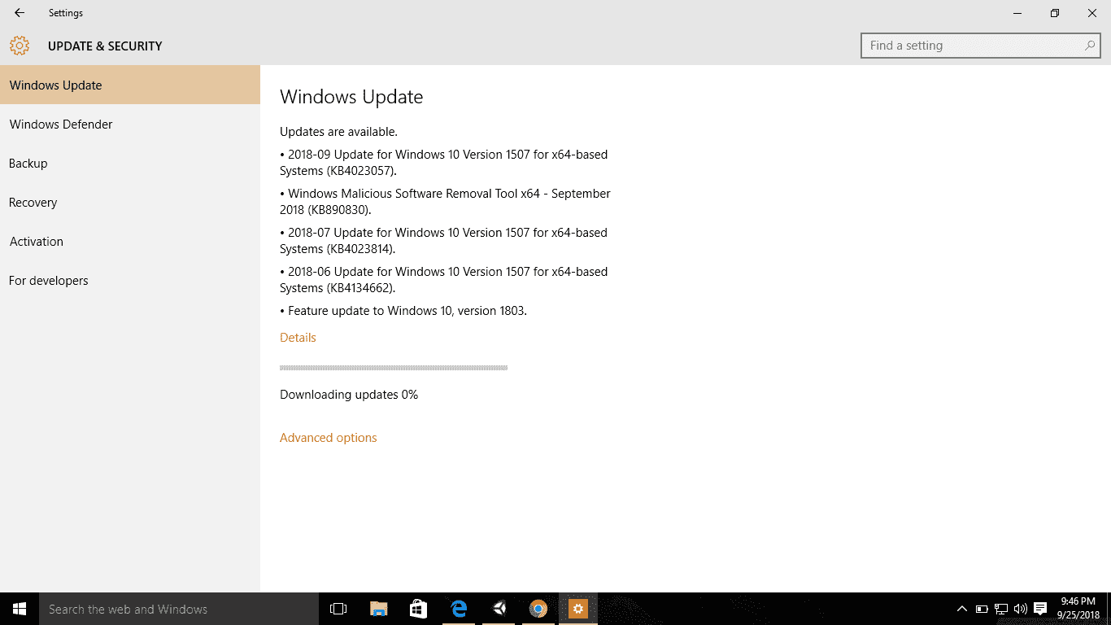The height and width of the screenshot is (625, 1111).
Task: Open Windows Defender settings
Action: click(130, 124)
